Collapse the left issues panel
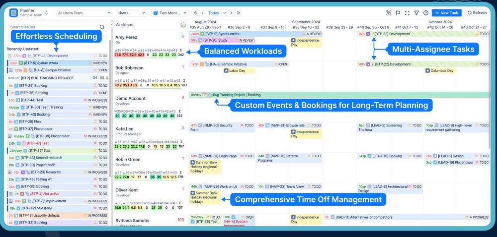The image size is (497, 237). coord(112,25)
